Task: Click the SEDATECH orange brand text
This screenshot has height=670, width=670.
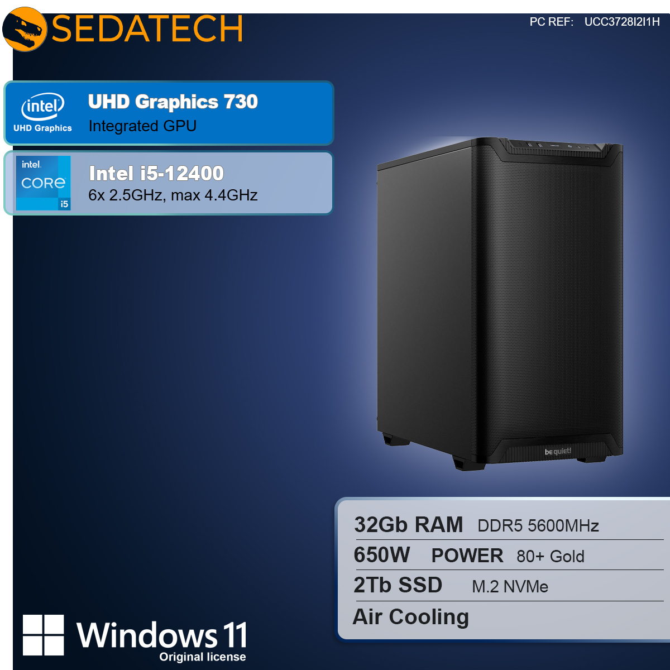Action: 147,29
